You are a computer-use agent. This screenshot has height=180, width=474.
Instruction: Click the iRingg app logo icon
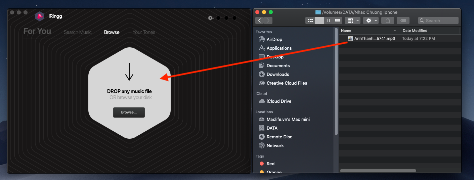coord(40,16)
